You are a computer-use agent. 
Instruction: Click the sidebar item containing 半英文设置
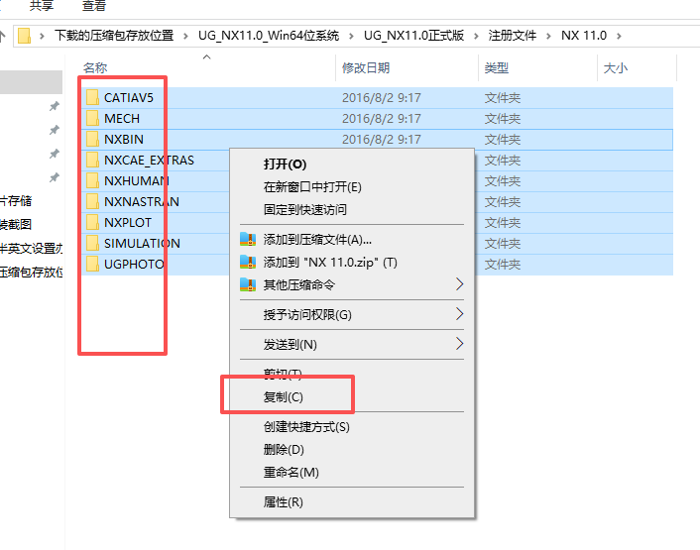(x=32, y=248)
